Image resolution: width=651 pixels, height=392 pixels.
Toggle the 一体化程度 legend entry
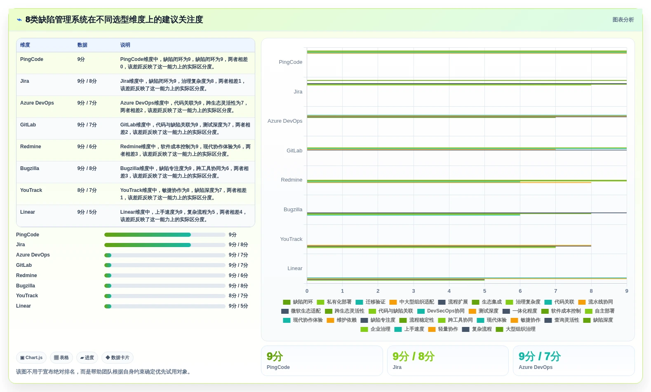[520, 311]
